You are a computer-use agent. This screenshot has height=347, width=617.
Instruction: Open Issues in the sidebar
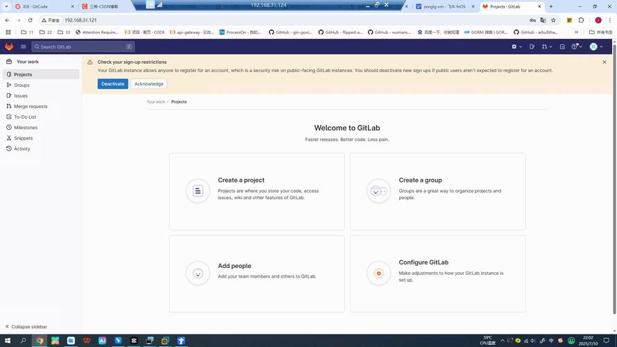coord(41,96)
